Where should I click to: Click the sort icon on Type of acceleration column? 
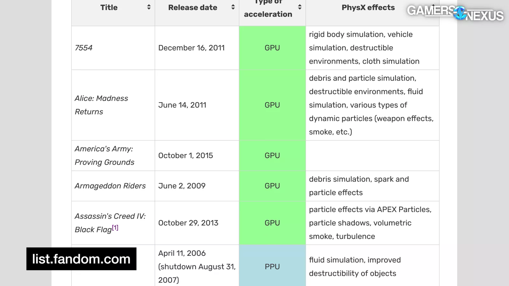pos(299,7)
